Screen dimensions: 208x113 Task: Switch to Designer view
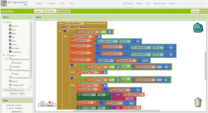pos(195,11)
